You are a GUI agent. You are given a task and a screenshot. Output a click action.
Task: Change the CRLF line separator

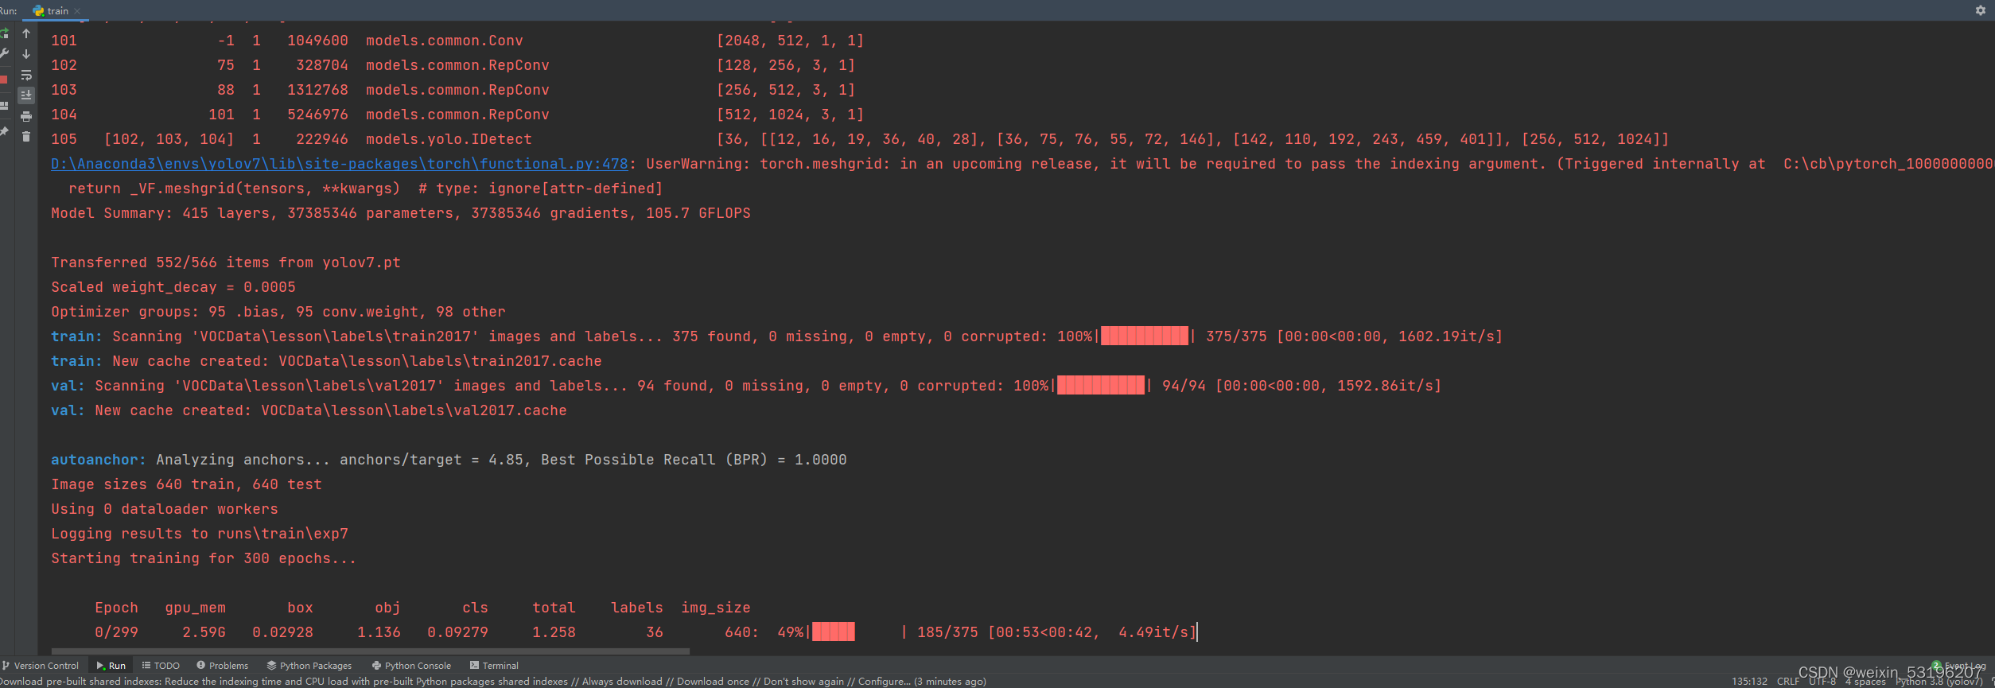(x=1787, y=682)
